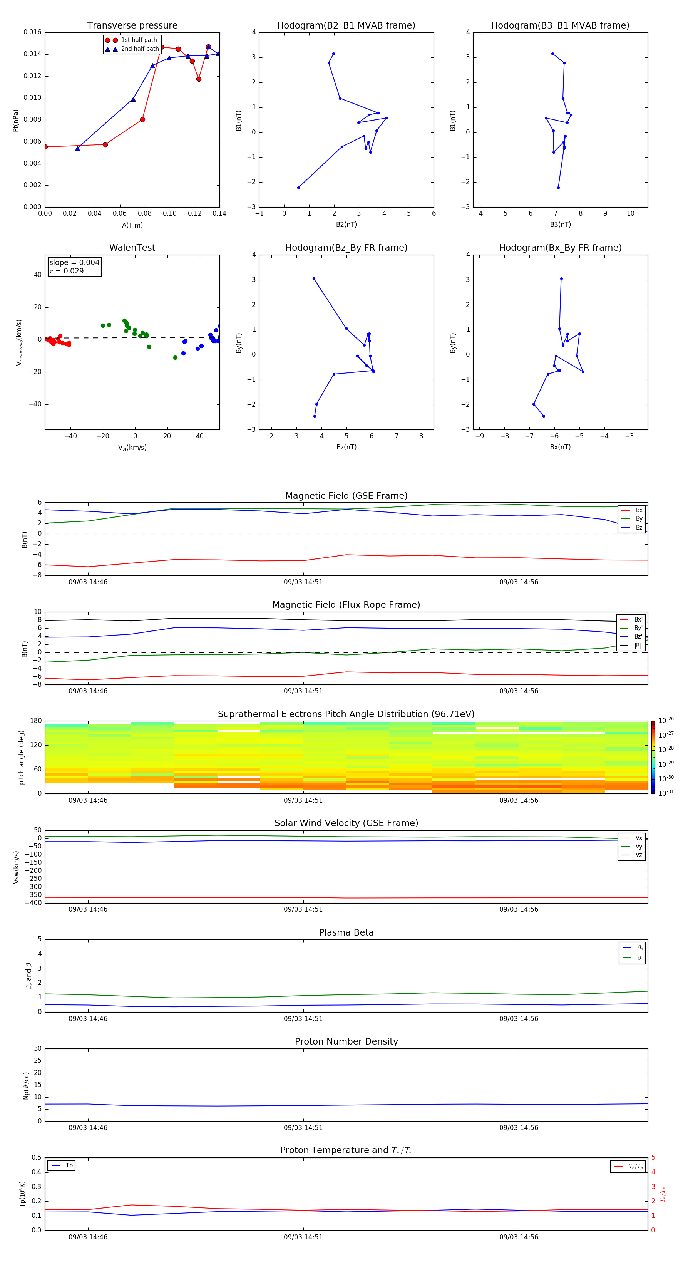The image size is (693, 1271).
Task: Click the blue Np density curve
Action: coord(346,1105)
